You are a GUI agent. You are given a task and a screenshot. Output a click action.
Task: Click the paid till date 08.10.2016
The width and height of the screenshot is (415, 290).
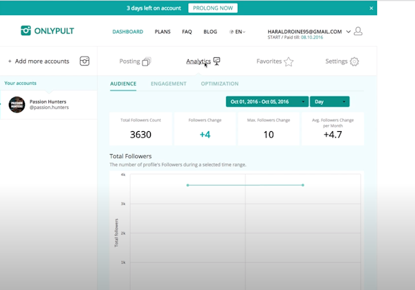pyautogui.click(x=312, y=37)
